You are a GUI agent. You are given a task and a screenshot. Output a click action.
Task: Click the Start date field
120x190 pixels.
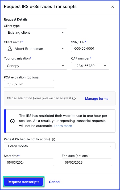(29, 162)
